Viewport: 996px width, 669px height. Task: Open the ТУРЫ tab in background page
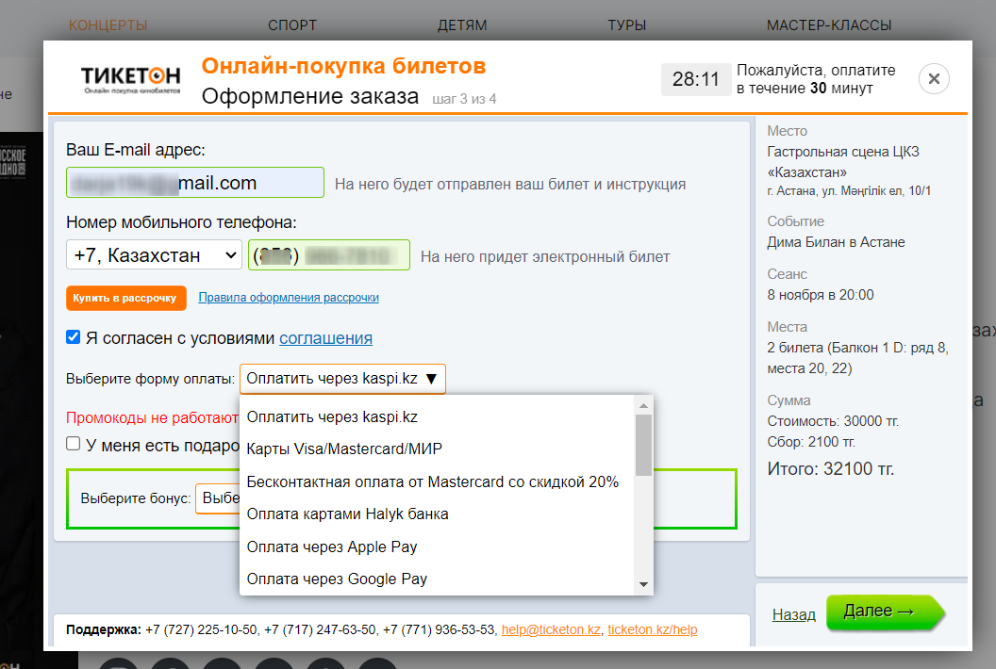(x=627, y=25)
